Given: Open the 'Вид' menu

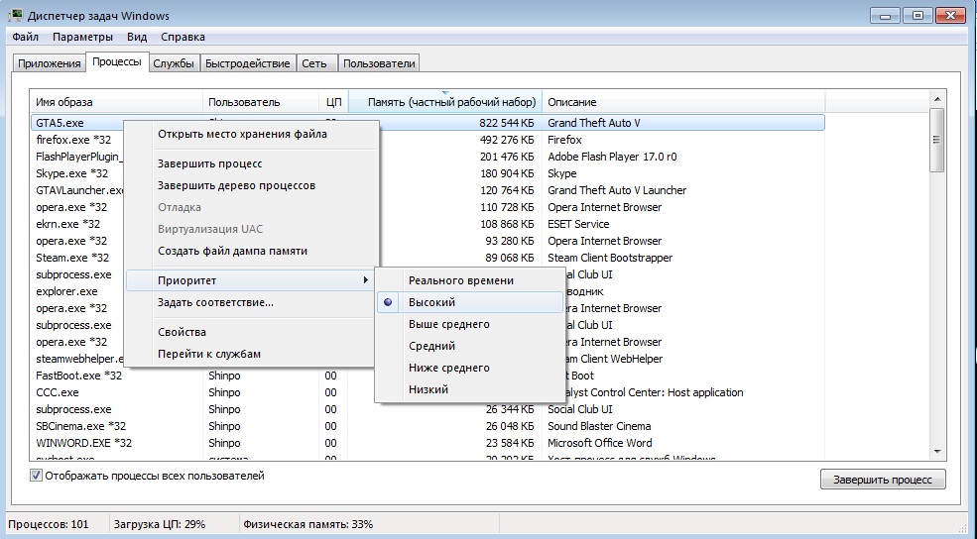Looking at the screenshot, I should pos(137,37).
